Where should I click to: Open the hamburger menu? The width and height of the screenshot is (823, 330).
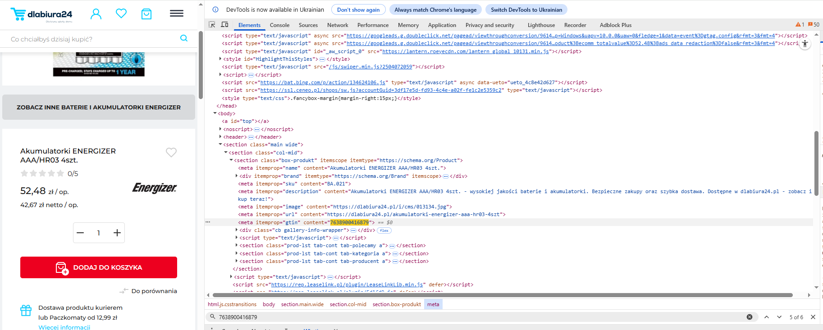click(177, 14)
